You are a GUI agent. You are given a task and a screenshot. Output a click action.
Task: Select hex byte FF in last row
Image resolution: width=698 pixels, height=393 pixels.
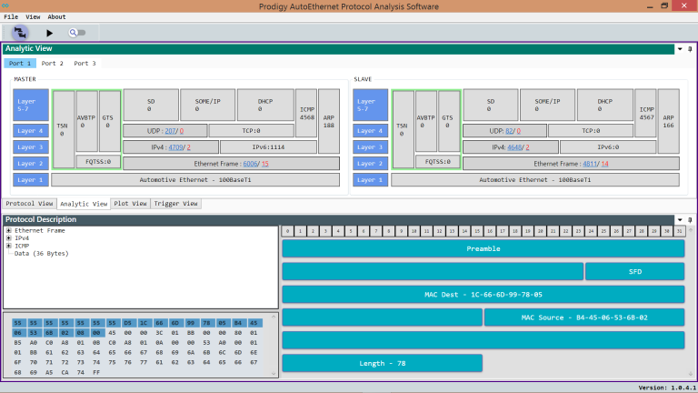[x=96, y=372]
